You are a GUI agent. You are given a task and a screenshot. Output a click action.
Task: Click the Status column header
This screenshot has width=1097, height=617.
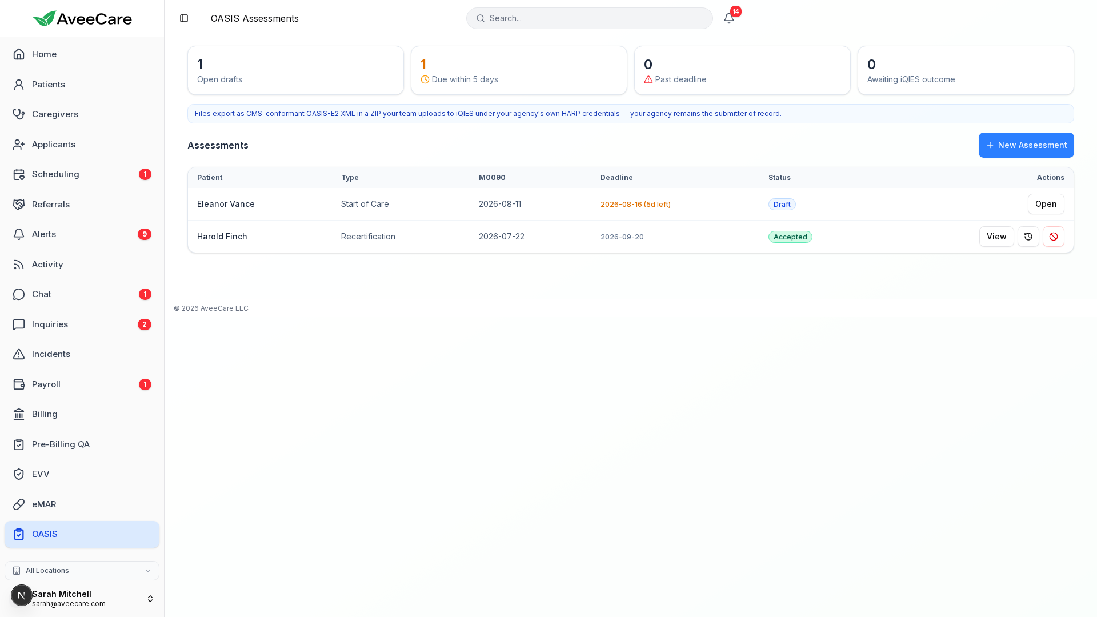[x=779, y=178]
